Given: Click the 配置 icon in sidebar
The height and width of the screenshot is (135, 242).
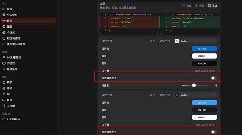Looking at the screenshot, I should pos(4,27).
